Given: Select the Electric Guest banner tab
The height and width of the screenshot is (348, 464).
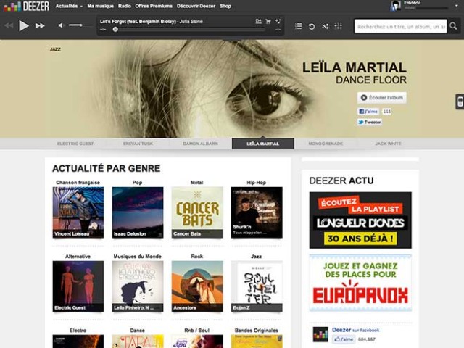Looking at the screenshot, I should (x=75, y=144).
